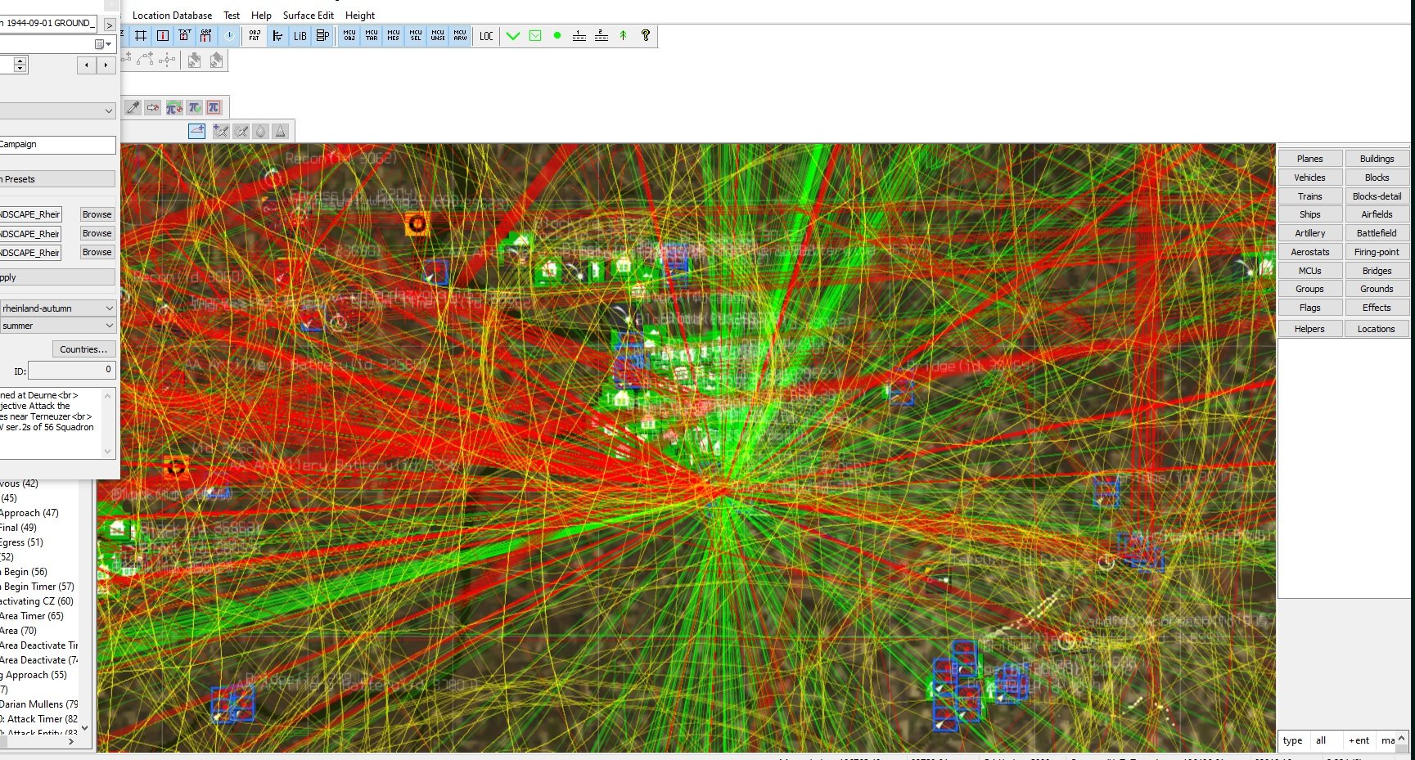Viewport: 1415px width, 760px height.
Task: Click the OBJ FILT object filter icon
Action: pos(255,36)
